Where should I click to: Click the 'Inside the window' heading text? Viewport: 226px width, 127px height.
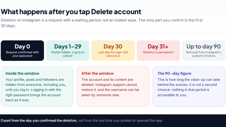pos(22,73)
